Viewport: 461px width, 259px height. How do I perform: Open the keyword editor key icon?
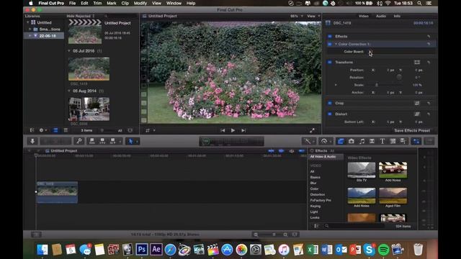click(x=79, y=141)
